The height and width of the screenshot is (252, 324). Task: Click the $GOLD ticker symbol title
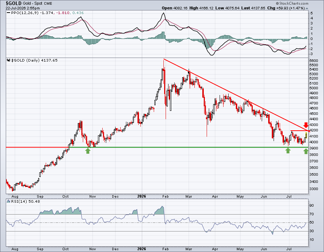coord(14,3)
